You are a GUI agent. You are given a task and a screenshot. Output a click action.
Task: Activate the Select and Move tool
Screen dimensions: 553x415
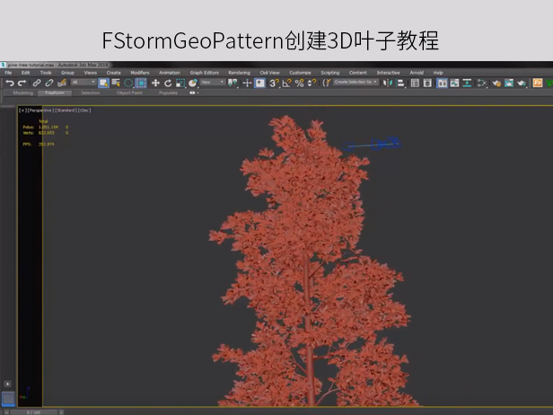pos(155,83)
